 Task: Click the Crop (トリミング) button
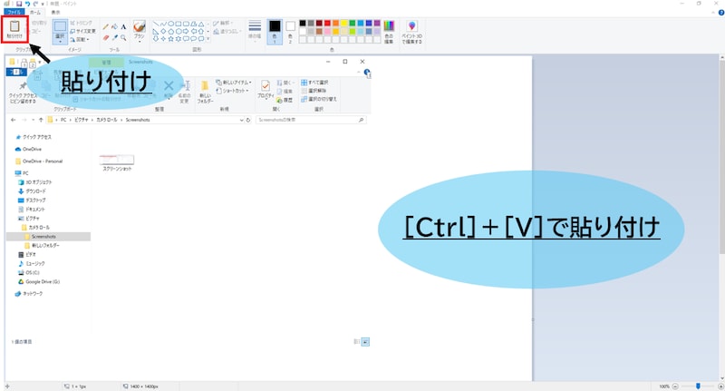(x=82, y=23)
